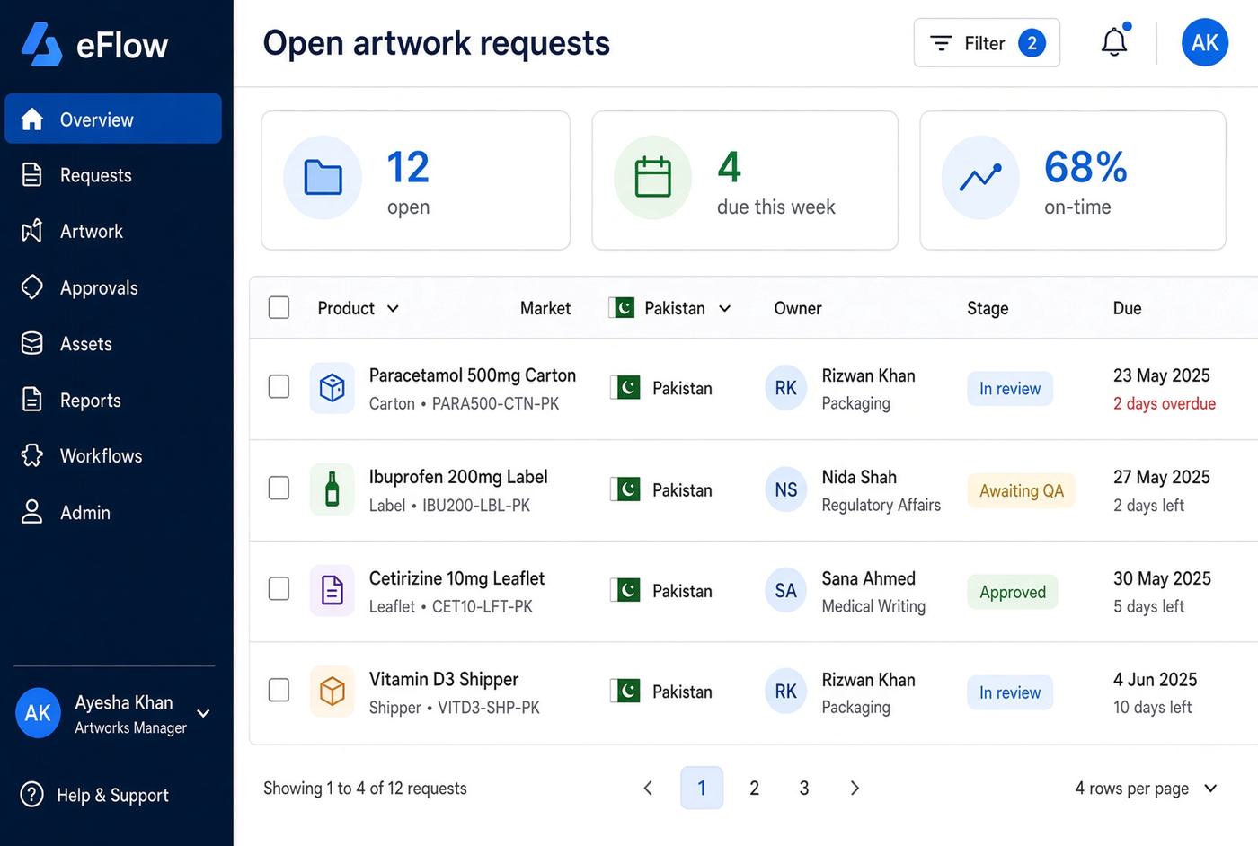
Task: Click the Help & Support question icon
Action: coord(31,795)
